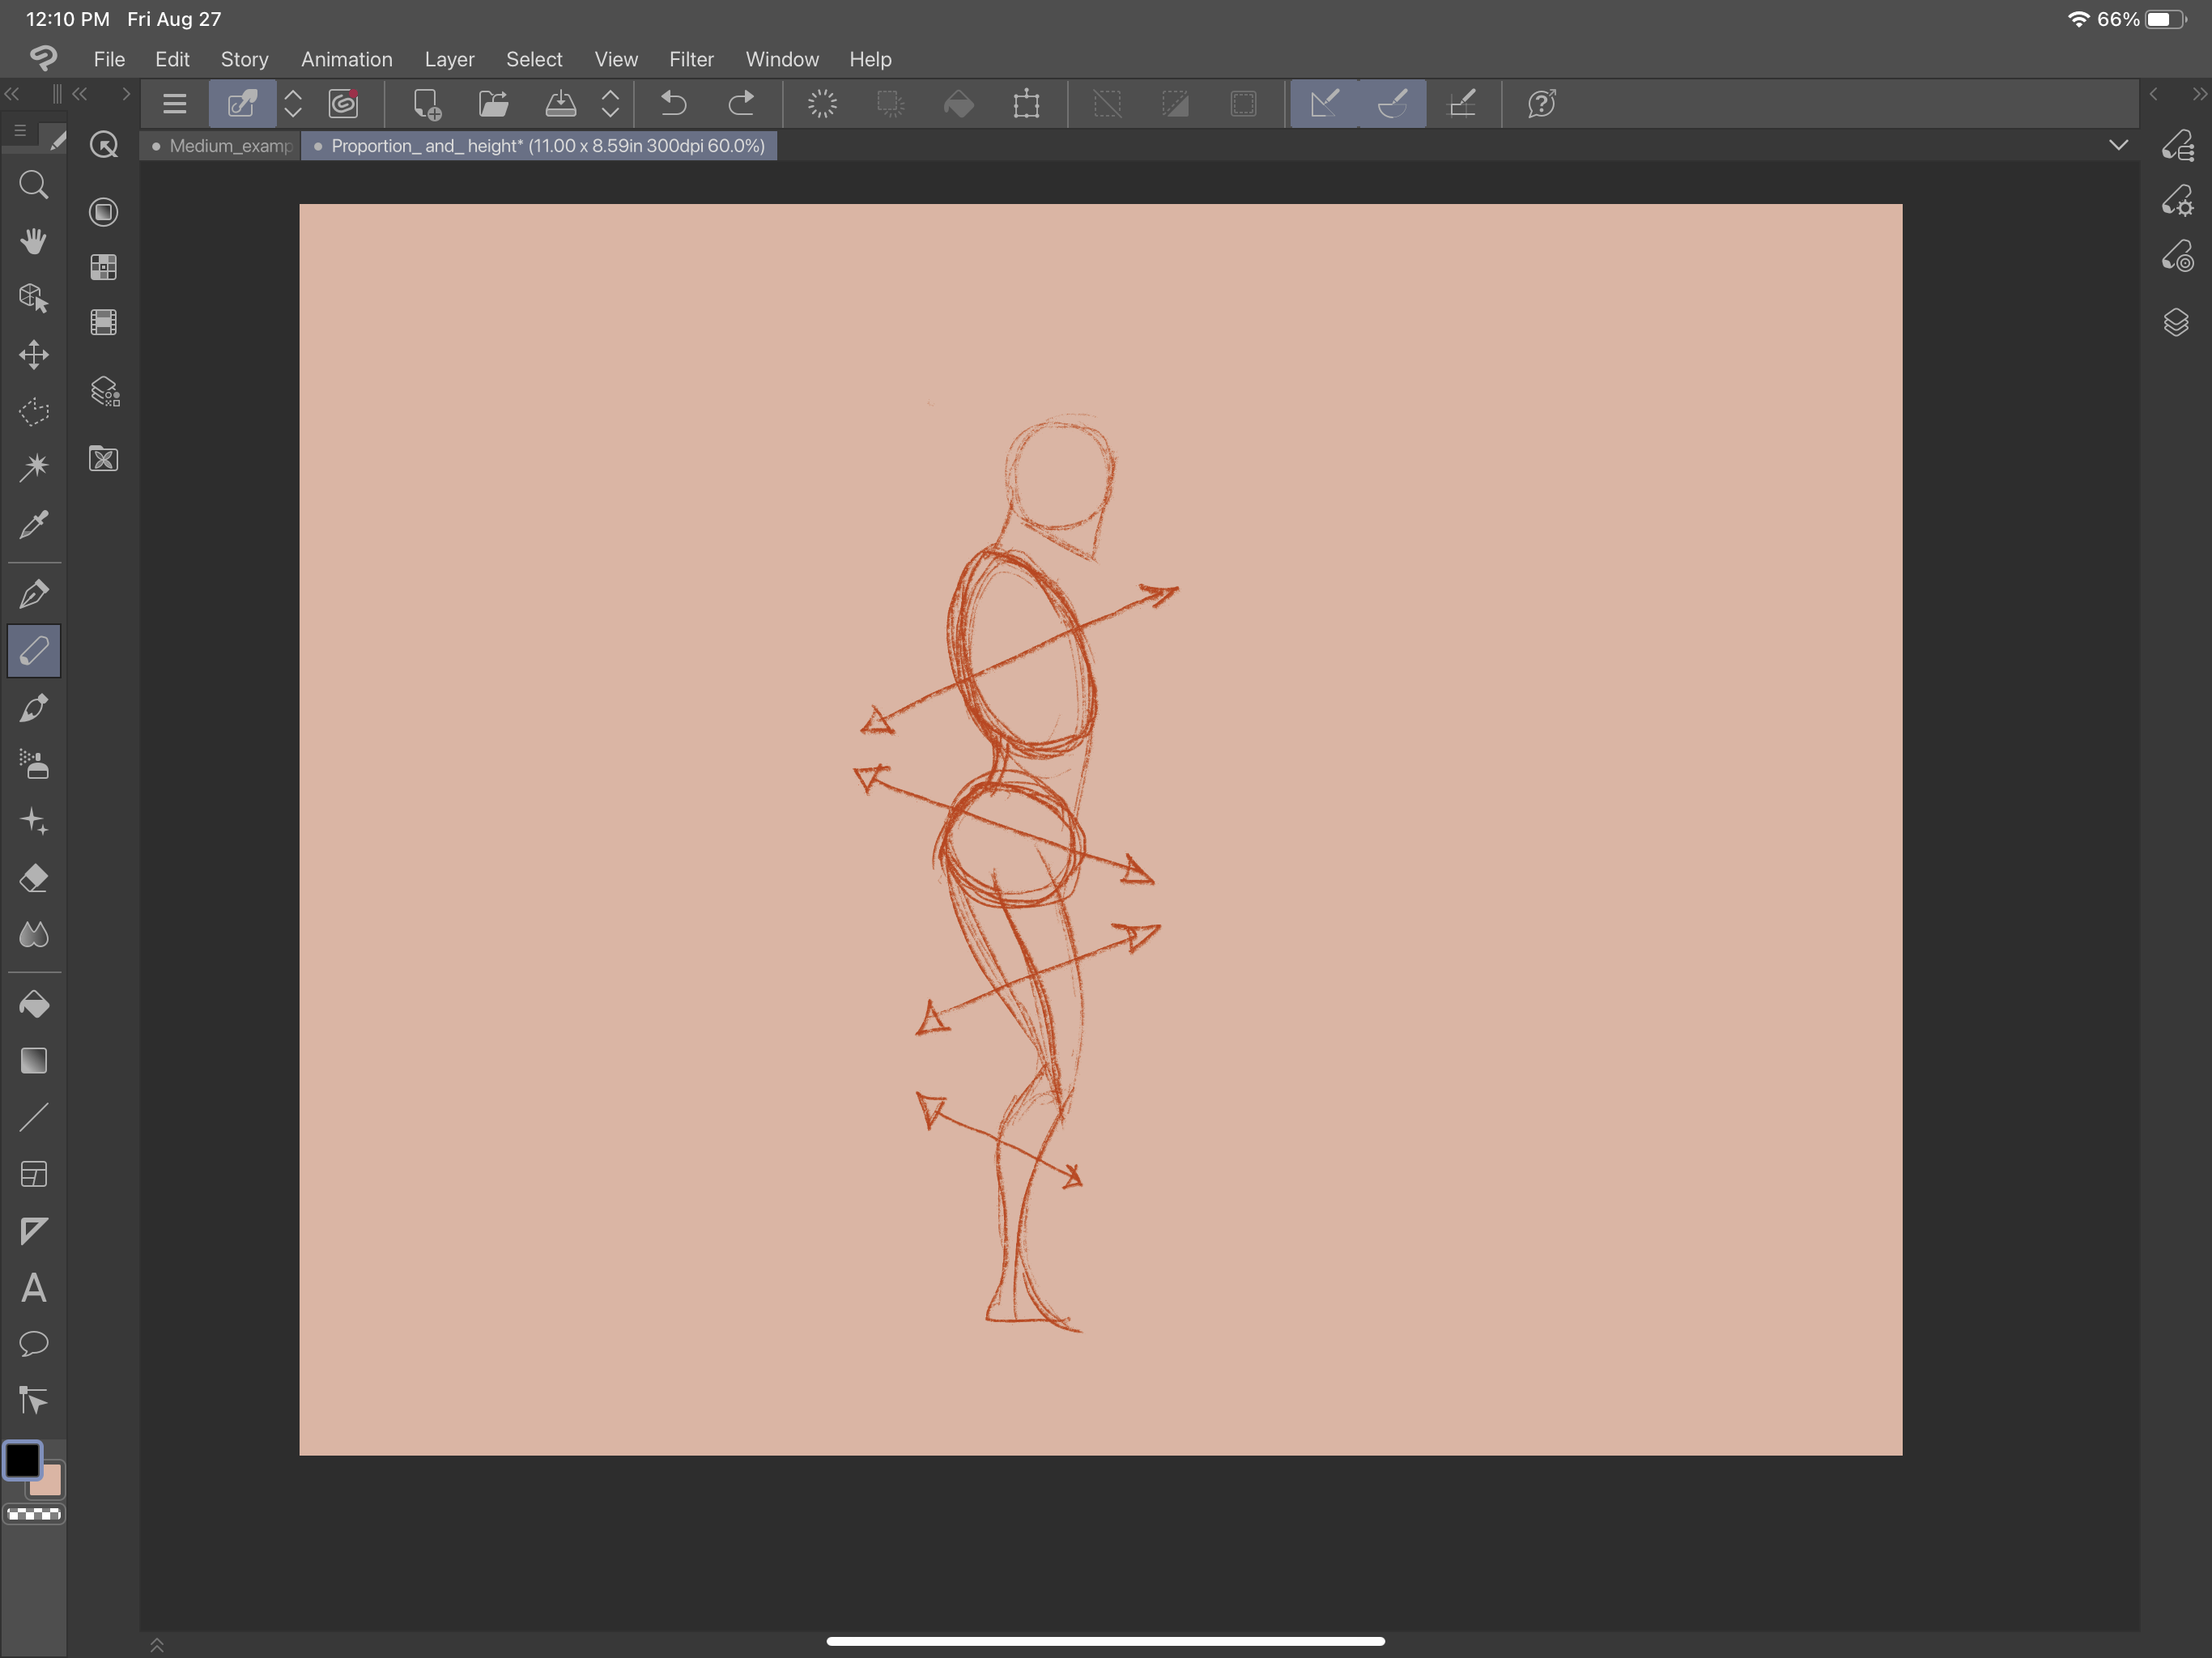Click the black main color swatch
Screen dimensions: 2212x1658
23,1461
